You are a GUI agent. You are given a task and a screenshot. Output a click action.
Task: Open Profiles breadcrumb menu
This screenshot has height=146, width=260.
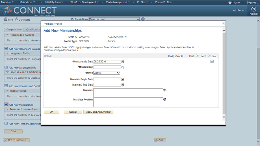coord(143,2)
